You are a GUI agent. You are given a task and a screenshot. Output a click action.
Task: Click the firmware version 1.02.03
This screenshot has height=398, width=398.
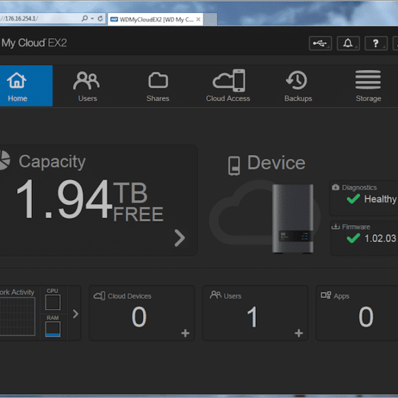coord(380,238)
